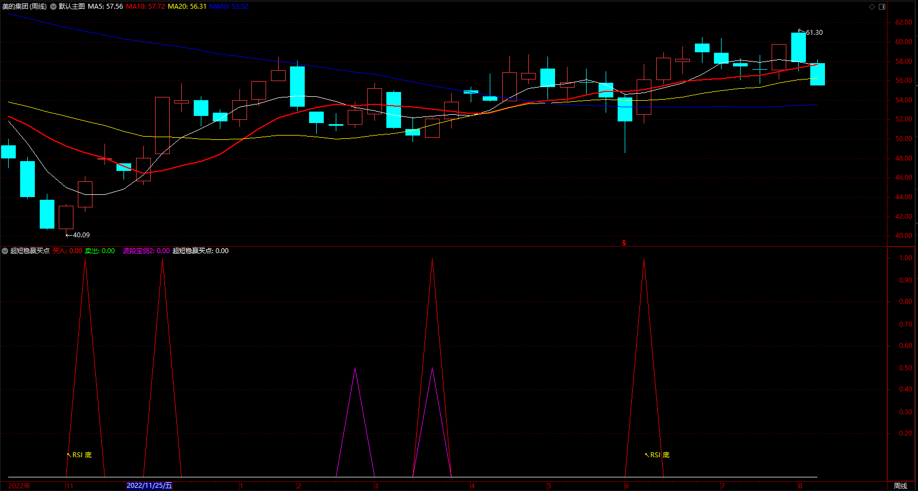Click the 美的集团 (周线) chart title
Image resolution: width=918 pixels, height=491 pixels.
(x=24, y=7)
